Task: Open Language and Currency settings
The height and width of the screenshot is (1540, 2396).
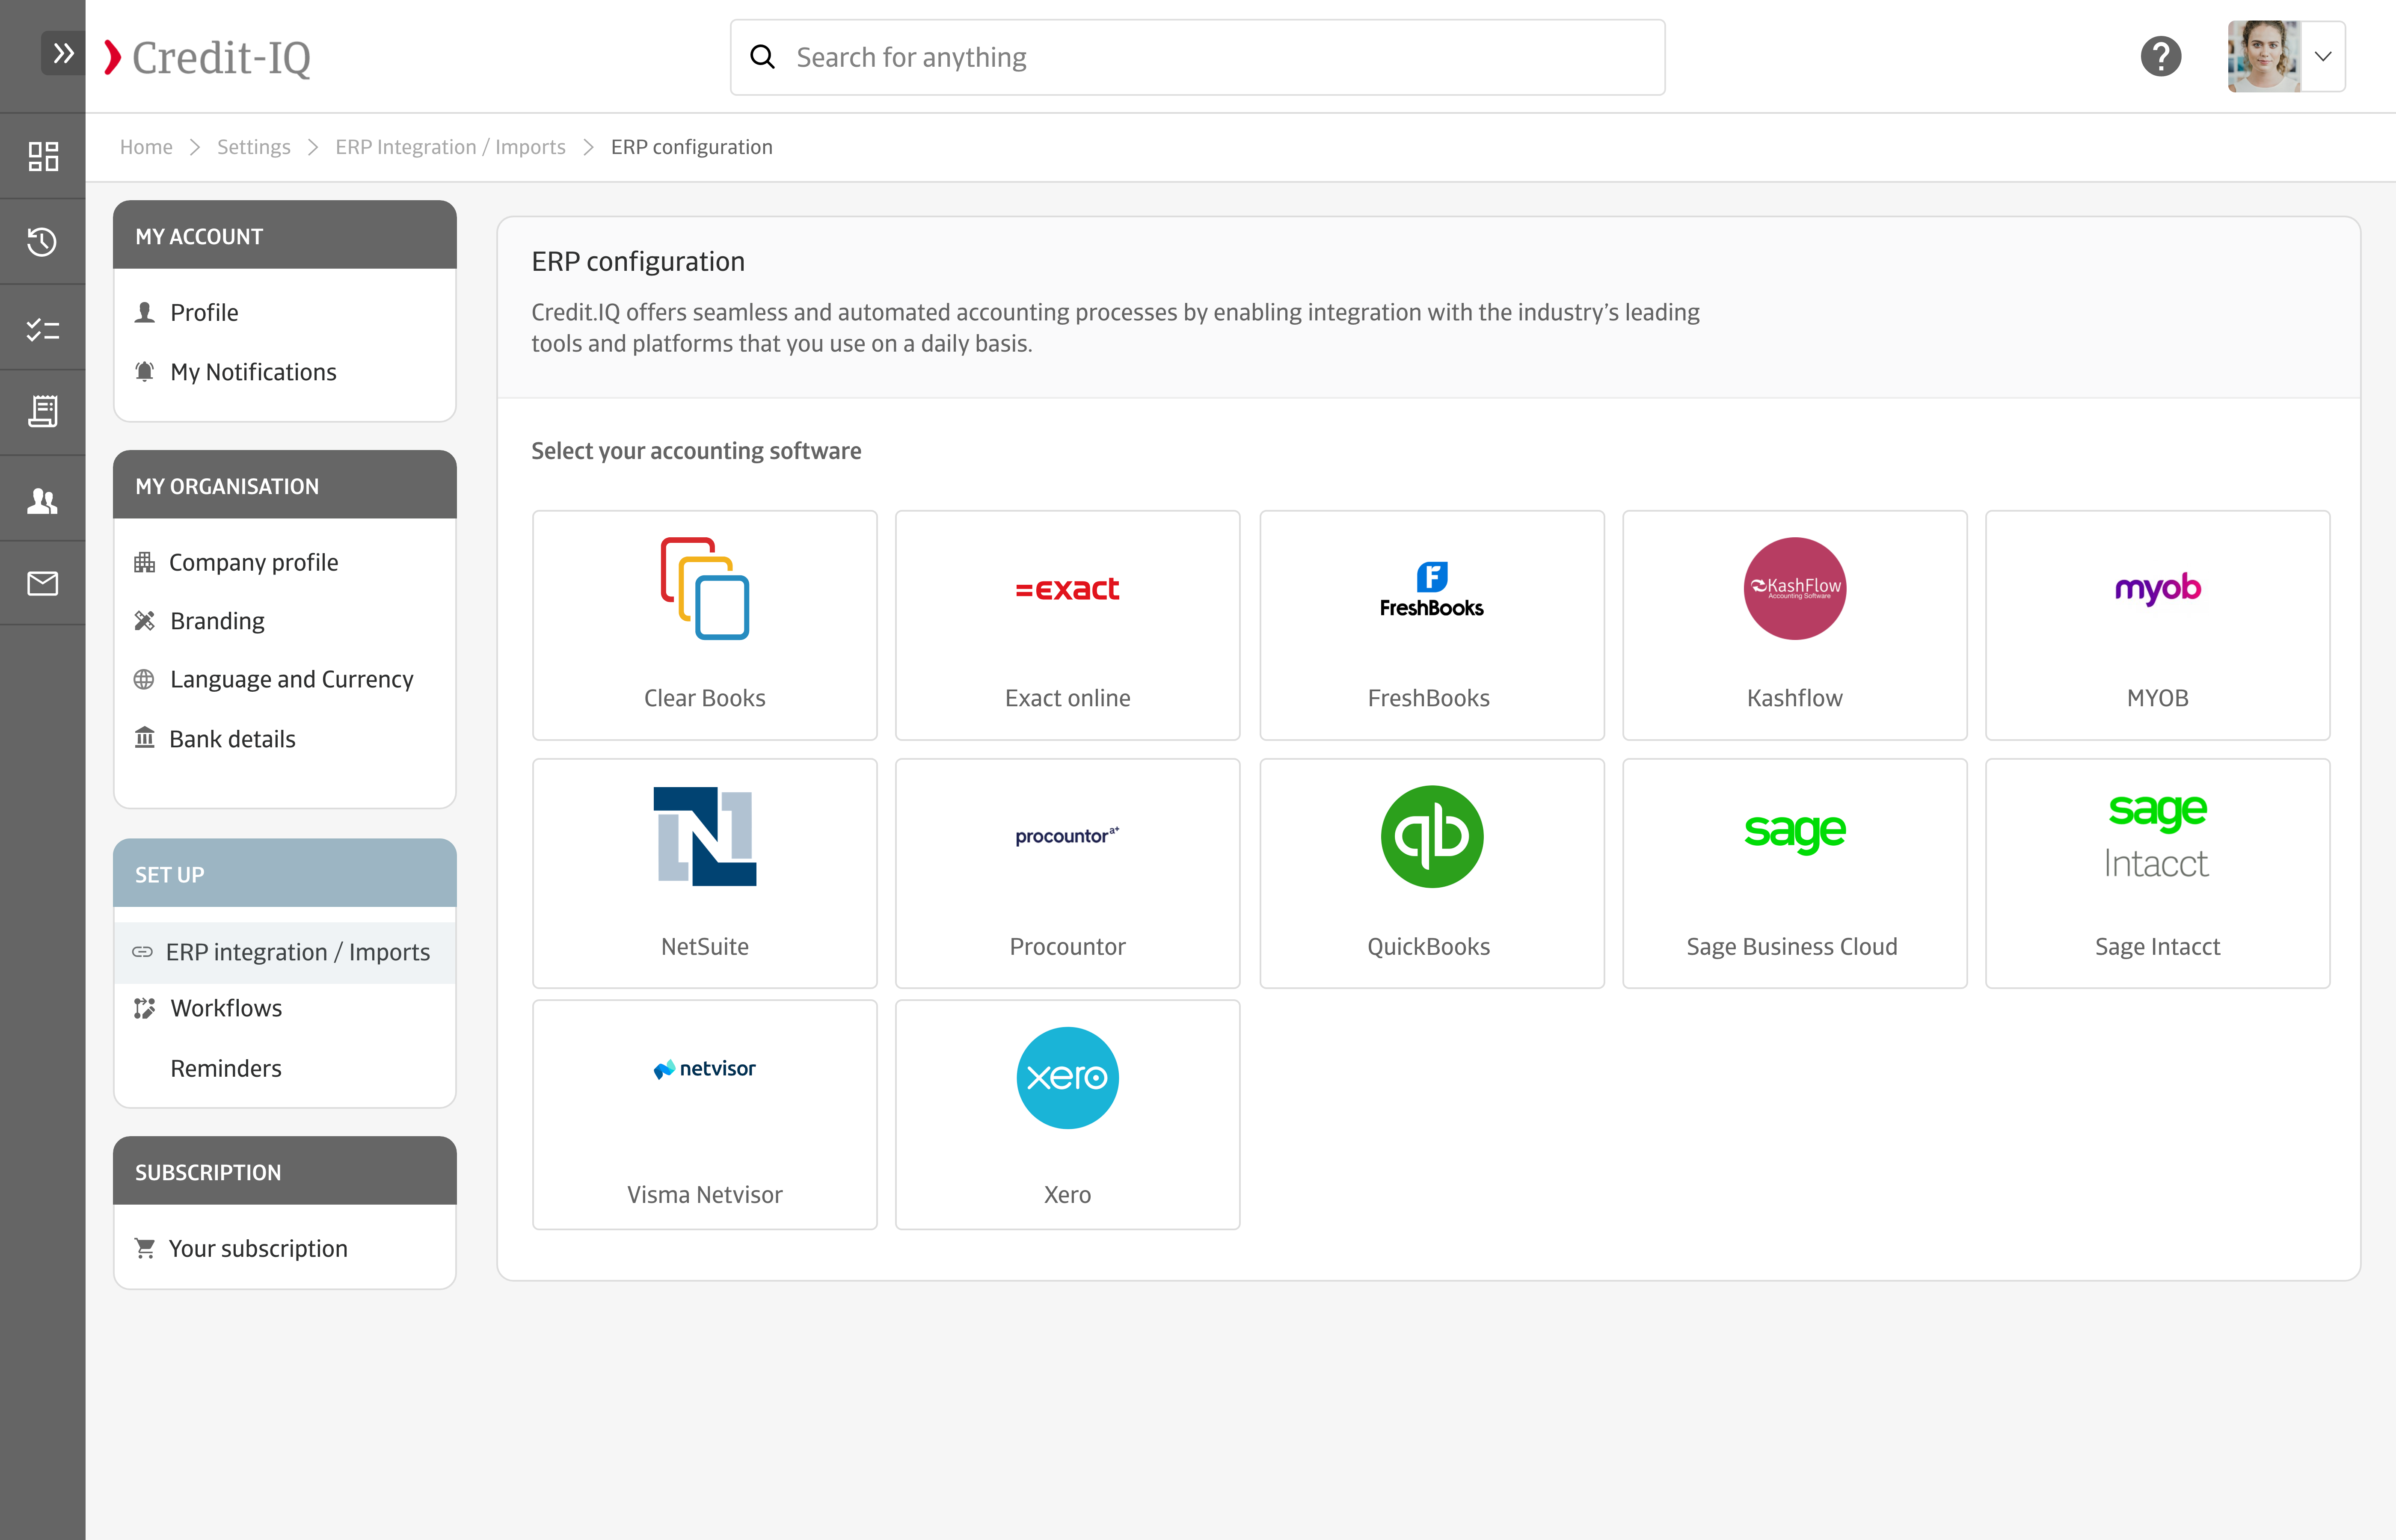Action: pyautogui.click(x=291, y=679)
